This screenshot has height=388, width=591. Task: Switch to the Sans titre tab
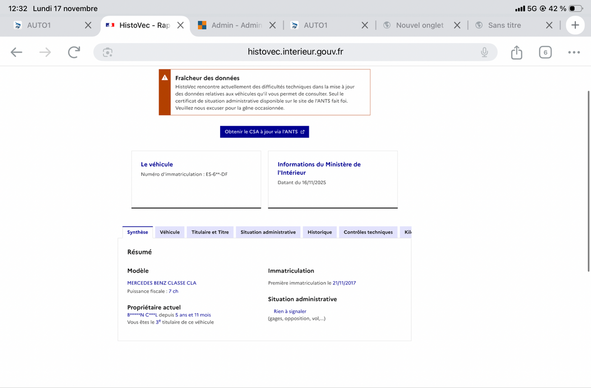point(504,25)
